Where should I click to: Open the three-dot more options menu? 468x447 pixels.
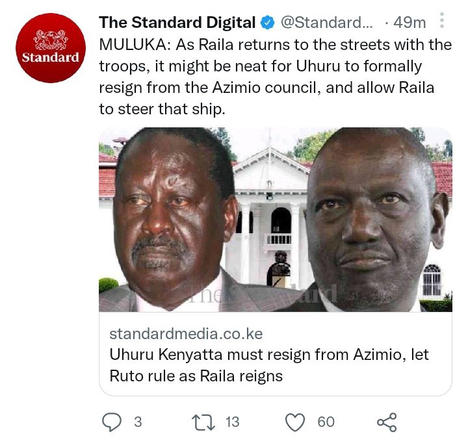click(442, 21)
